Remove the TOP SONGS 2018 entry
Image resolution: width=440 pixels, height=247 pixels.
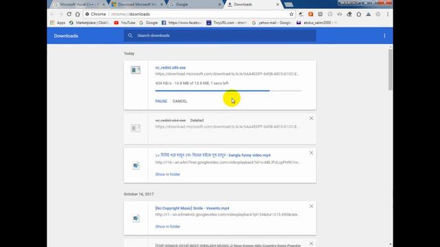click(311, 244)
